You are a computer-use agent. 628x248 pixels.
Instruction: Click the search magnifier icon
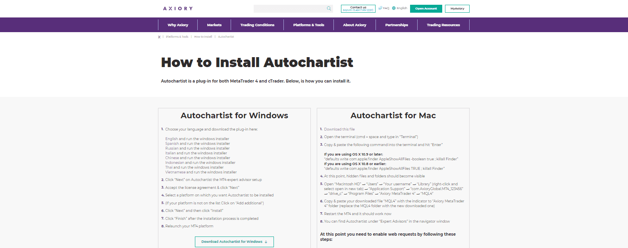(x=329, y=8)
